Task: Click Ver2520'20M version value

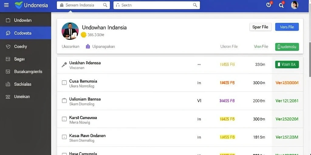Action: coord(287,119)
